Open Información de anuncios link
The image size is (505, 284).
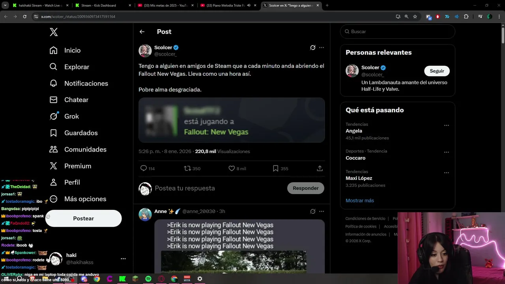click(366, 234)
